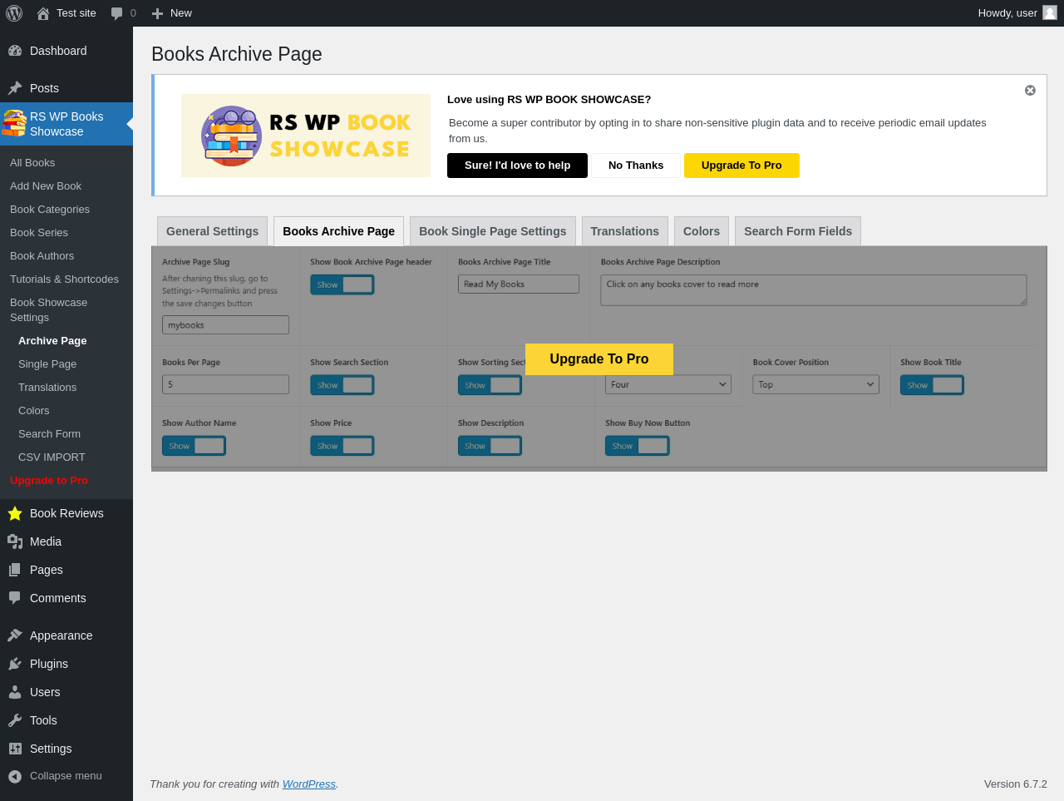Open the comments bubble icon in admin bar
Image resolution: width=1064 pixels, height=801 pixels.
pos(116,13)
